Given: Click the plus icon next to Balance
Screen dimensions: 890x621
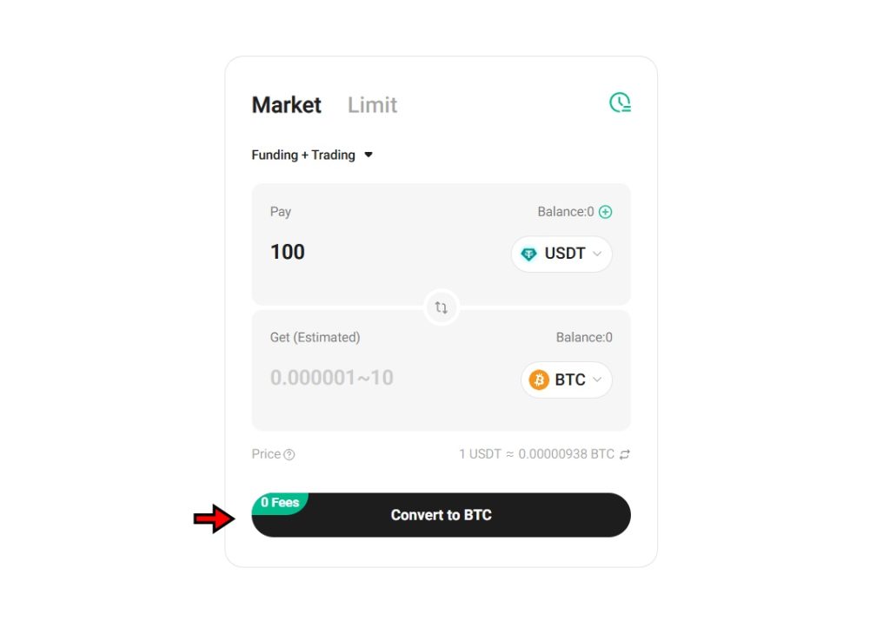Looking at the screenshot, I should [606, 211].
